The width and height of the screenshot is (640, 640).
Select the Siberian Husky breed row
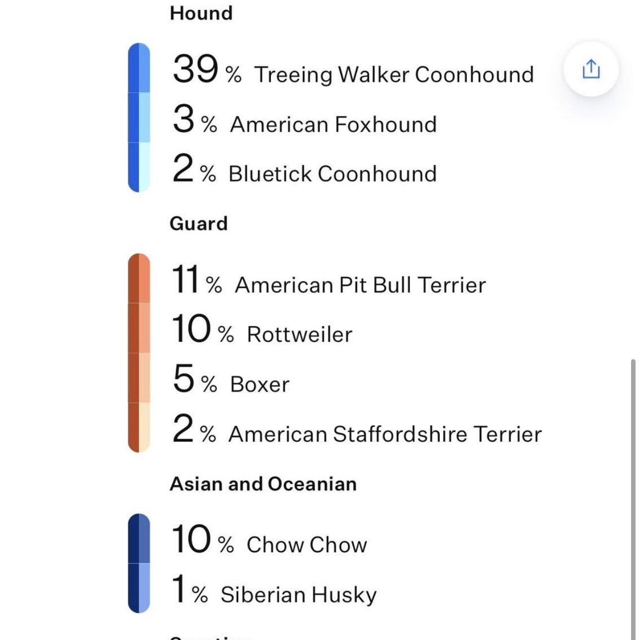tap(298, 594)
